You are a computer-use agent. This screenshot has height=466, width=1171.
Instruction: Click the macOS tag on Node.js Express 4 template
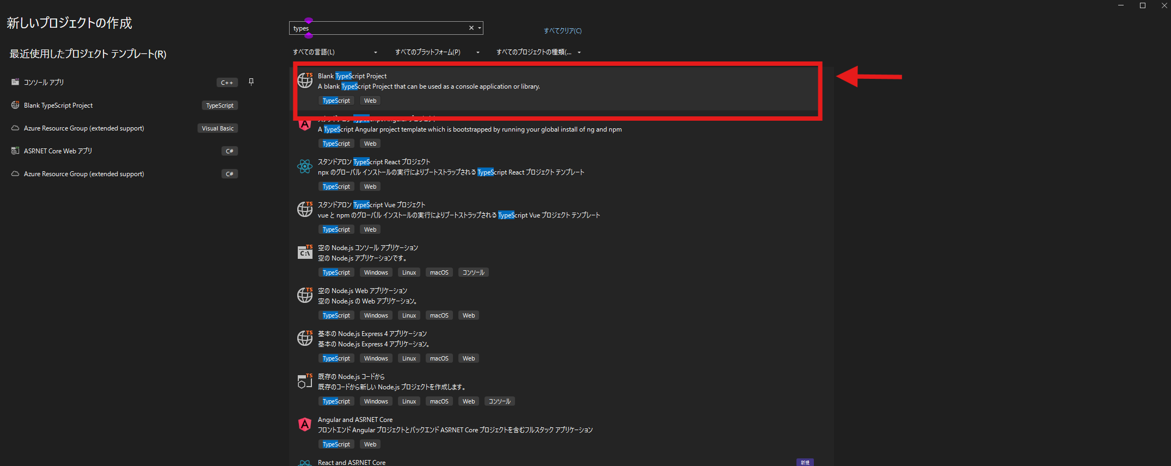[x=439, y=358]
